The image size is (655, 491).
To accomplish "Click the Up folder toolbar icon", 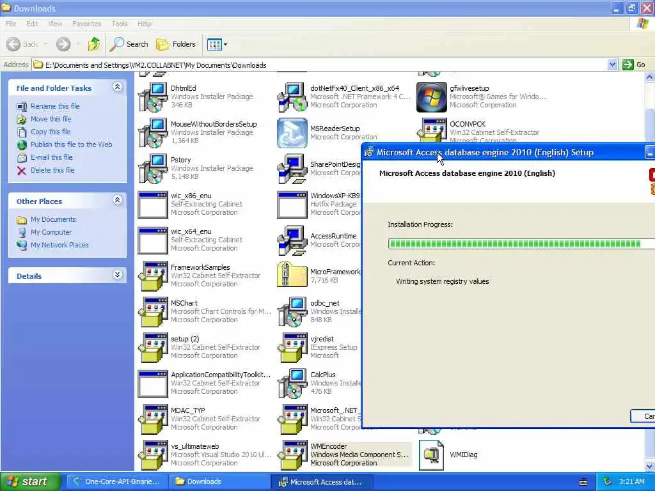I will (93, 44).
